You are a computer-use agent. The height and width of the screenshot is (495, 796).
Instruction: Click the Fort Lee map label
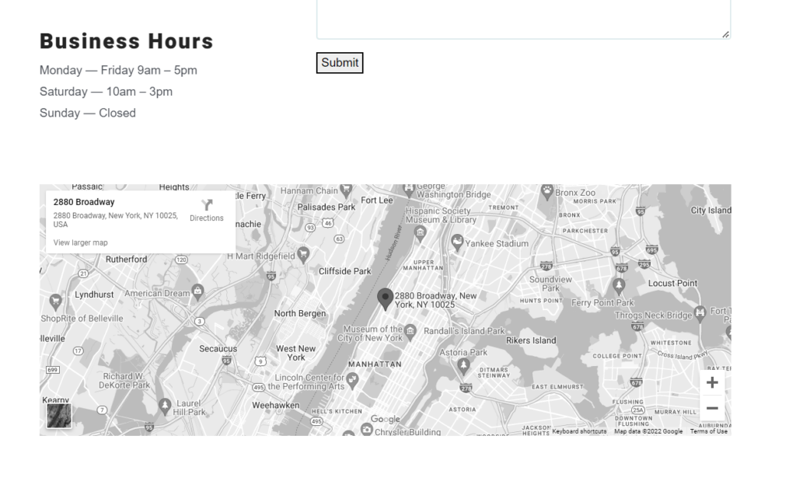click(377, 200)
